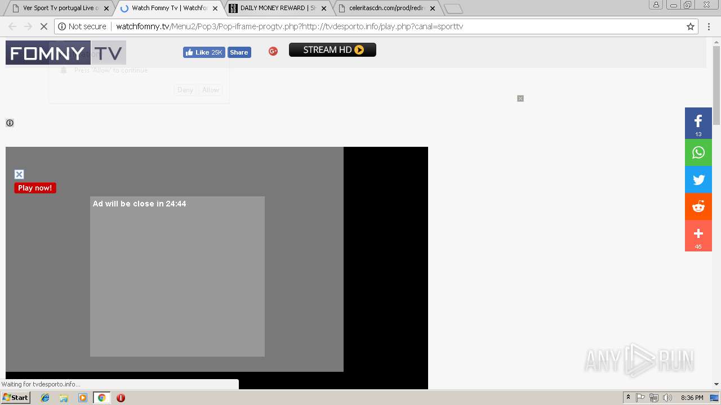This screenshot has width=721, height=405.
Task: Click the network tray icon
Action: click(654, 398)
